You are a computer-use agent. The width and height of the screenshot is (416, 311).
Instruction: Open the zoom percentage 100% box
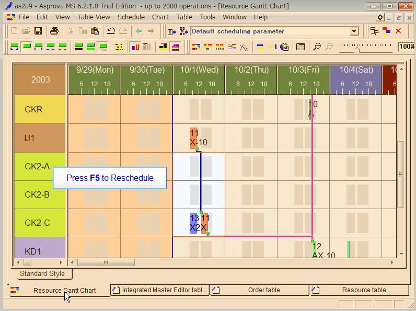click(x=407, y=47)
